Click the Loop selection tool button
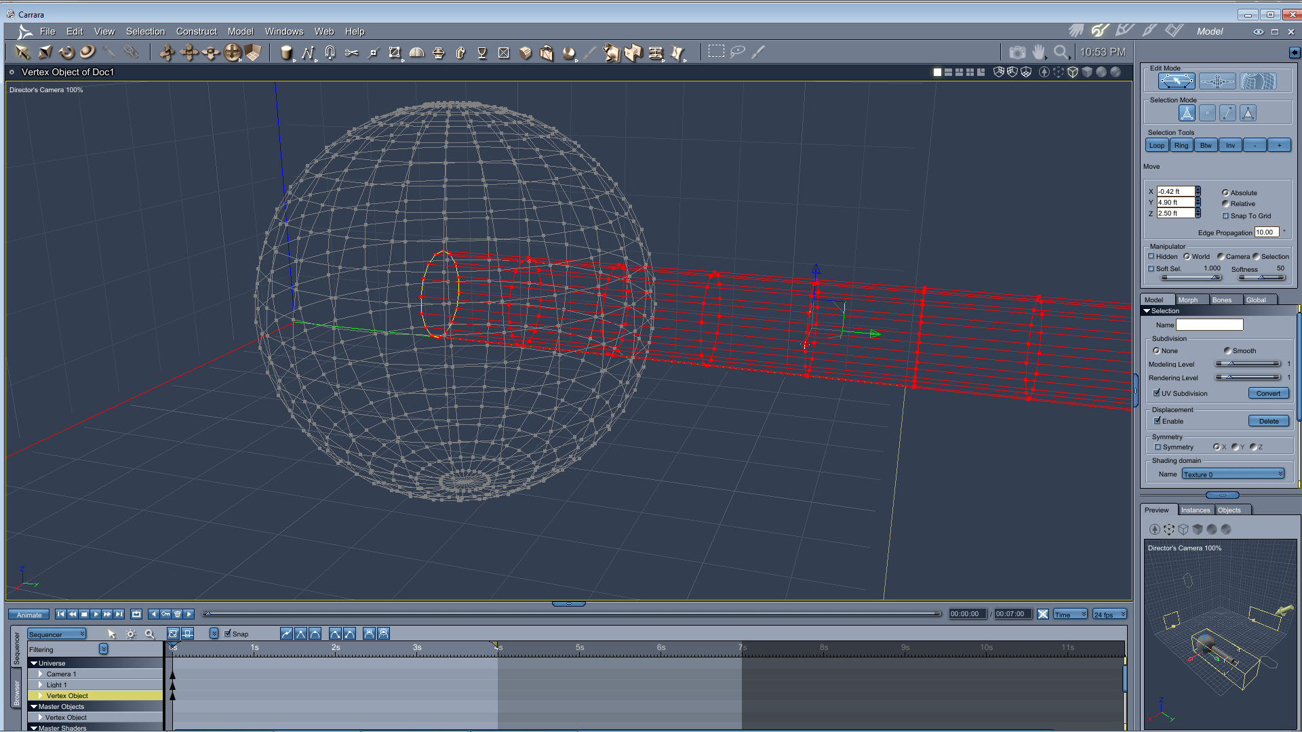The image size is (1302, 732). coord(1157,145)
